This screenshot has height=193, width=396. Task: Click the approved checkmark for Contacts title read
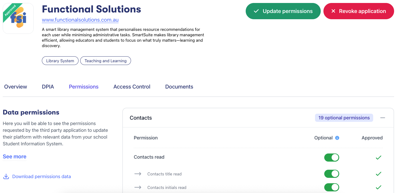378,174
